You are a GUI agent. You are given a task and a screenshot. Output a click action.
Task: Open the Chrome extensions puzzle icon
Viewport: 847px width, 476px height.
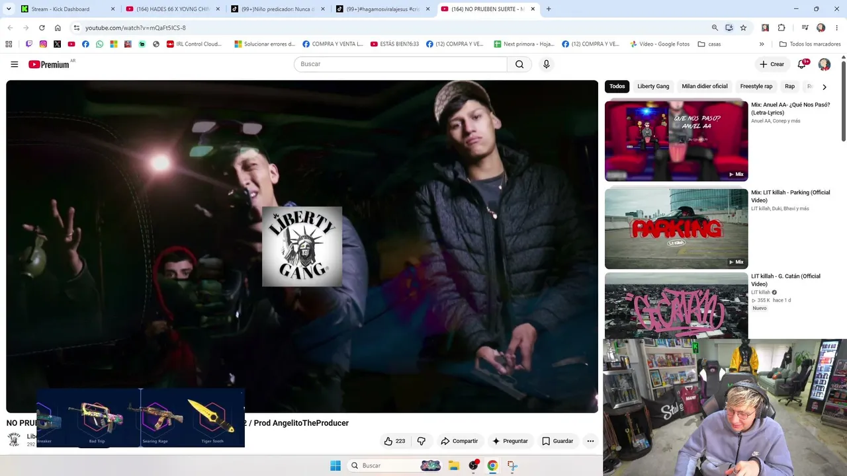pyautogui.click(x=781, y=28)
